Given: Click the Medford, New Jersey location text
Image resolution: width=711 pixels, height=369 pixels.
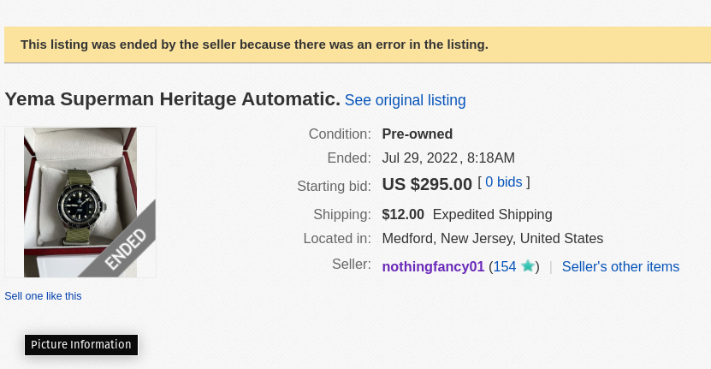Looking at the screenshot, I should coord(492,238).
